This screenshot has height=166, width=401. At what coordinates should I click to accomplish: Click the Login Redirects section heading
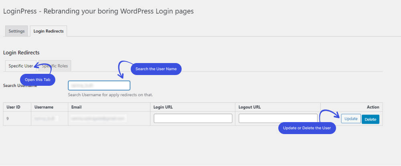21,53
